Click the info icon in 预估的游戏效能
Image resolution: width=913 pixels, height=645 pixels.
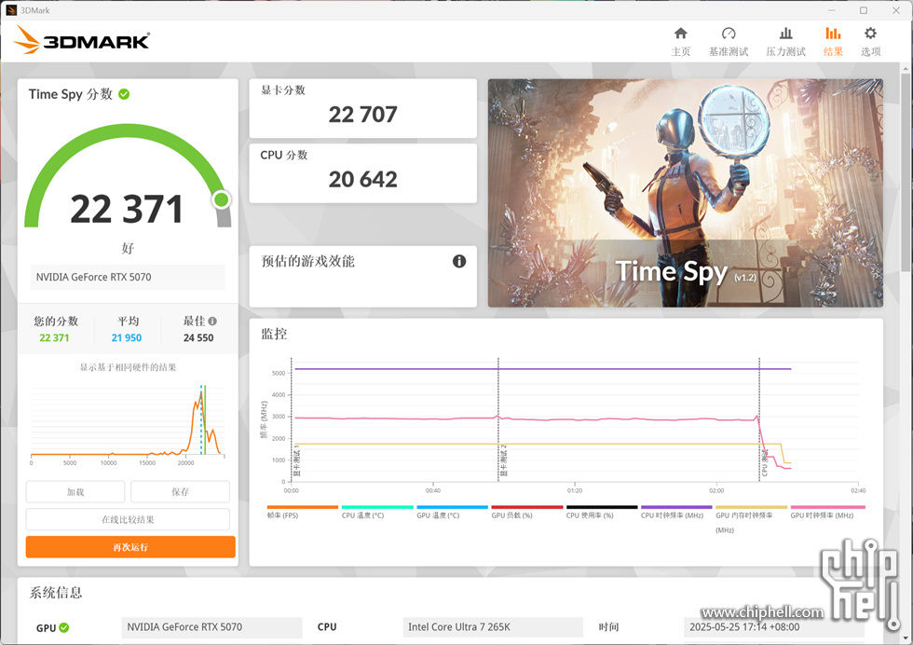pos(458,261)
